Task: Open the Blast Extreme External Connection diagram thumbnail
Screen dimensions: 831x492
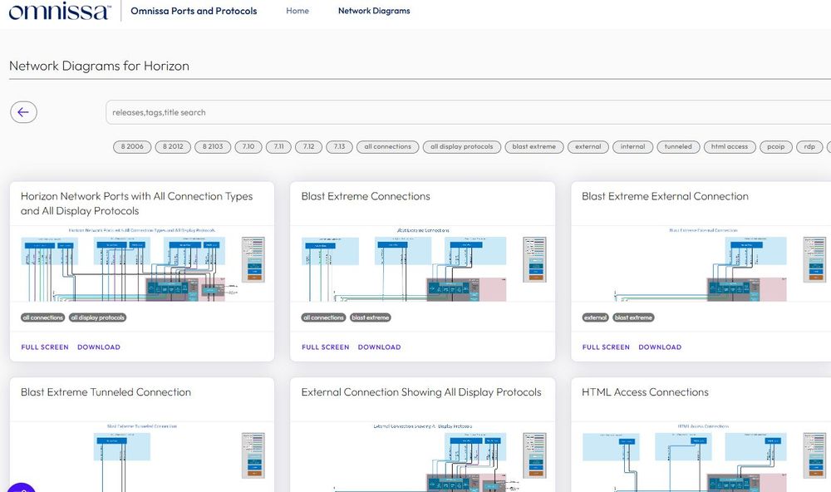Action: 701,264
